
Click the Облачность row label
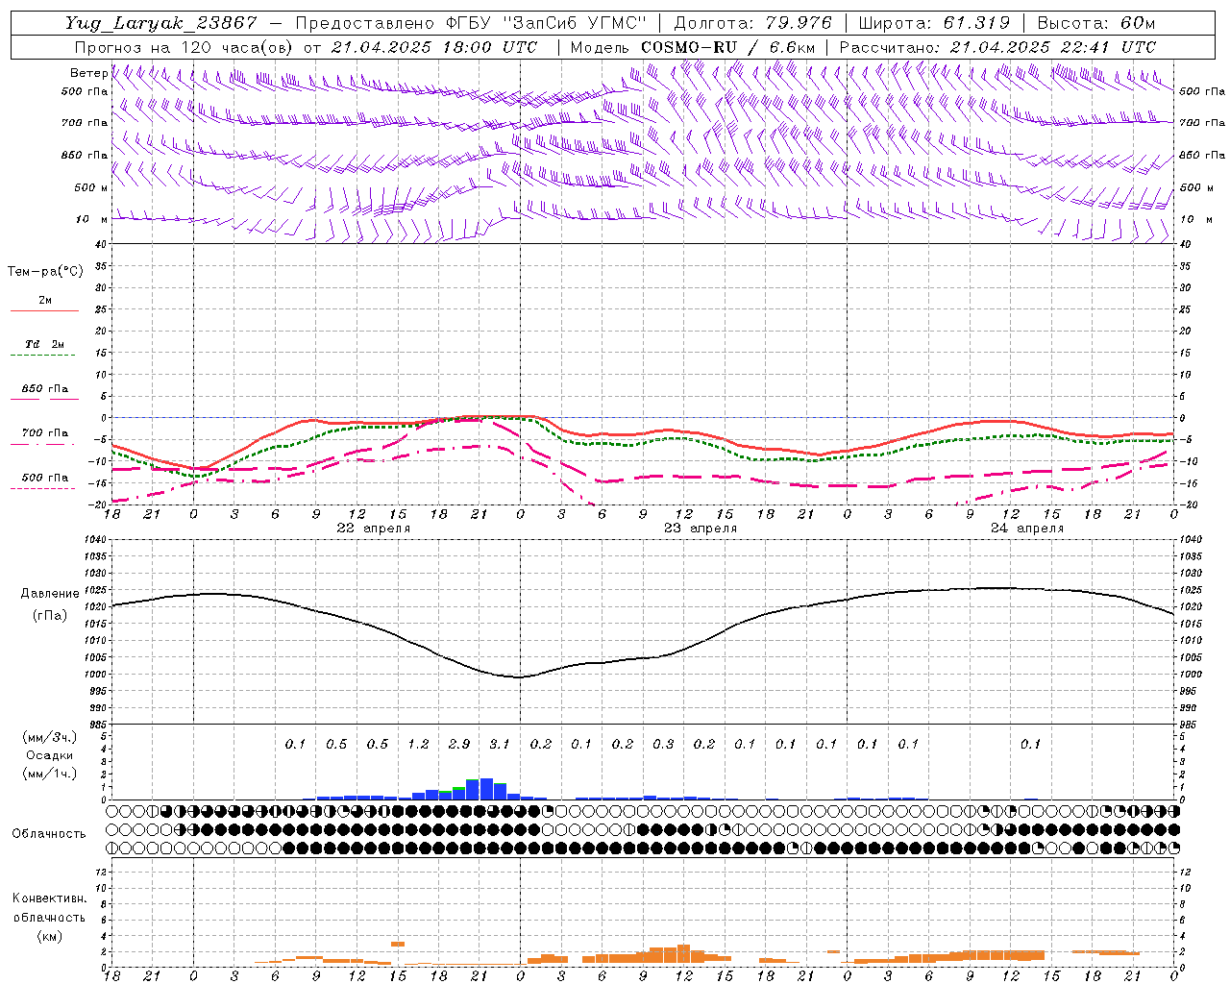coord(49,834)
